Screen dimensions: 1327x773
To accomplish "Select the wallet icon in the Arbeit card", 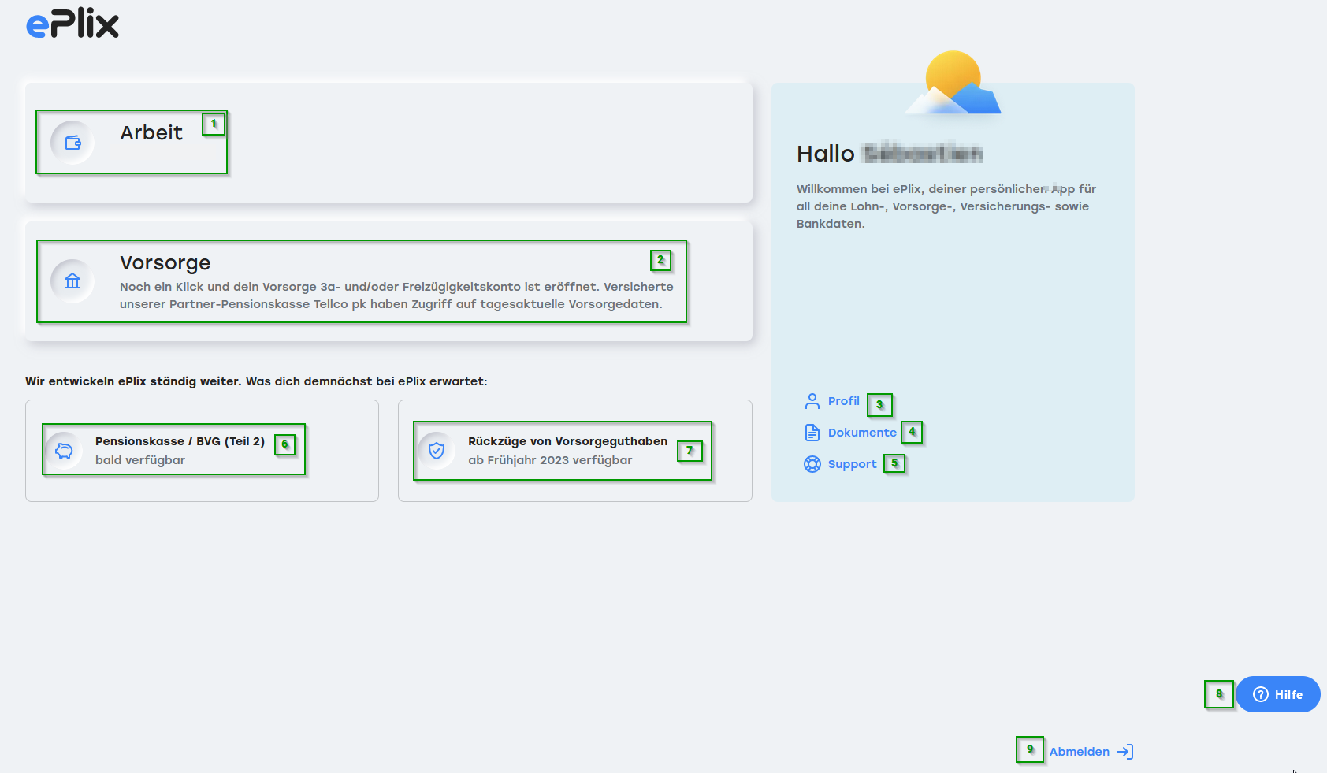I will tap(71, 143).
